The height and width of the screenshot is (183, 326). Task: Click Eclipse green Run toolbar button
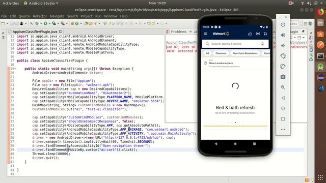pyautogui.click(x=45, y=23)
